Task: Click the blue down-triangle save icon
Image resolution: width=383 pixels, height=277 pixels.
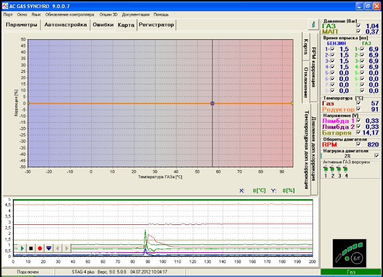Action: pos(48,248)
